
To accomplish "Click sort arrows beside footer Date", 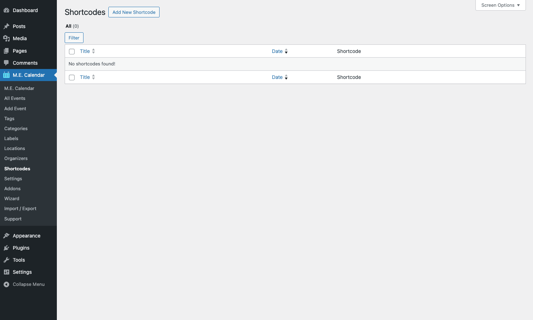I will [286, 77].
